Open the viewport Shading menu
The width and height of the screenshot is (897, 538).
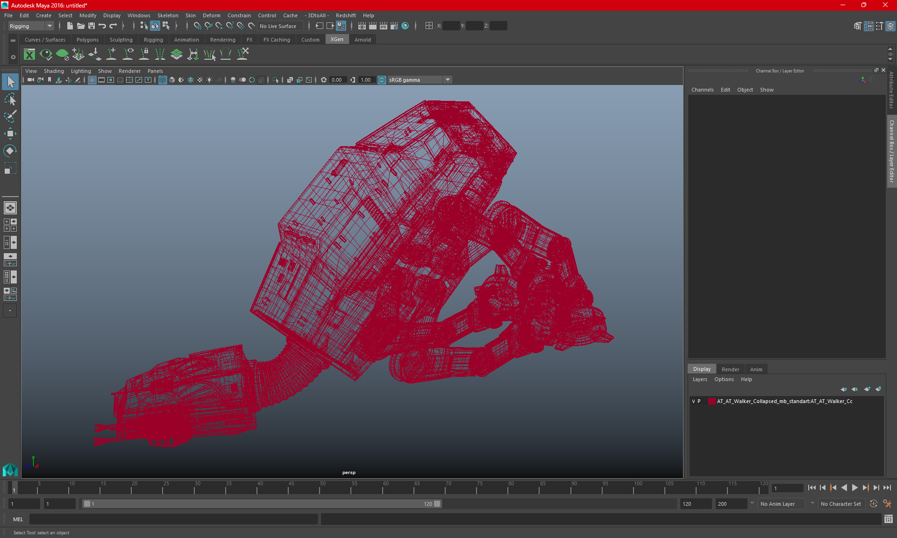click(x=54, y=71)
